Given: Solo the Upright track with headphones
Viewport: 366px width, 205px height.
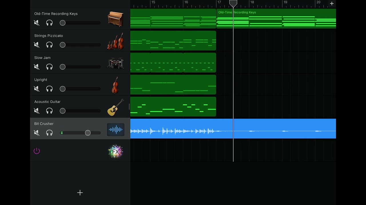Looking at the screenshot, I should 49,89.
